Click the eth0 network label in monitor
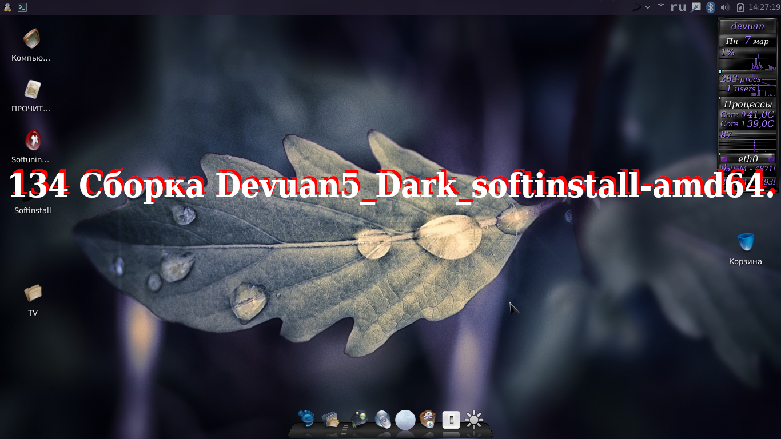Image resolution: width=781 pixels, height=439 pixels. click(748, 159)
